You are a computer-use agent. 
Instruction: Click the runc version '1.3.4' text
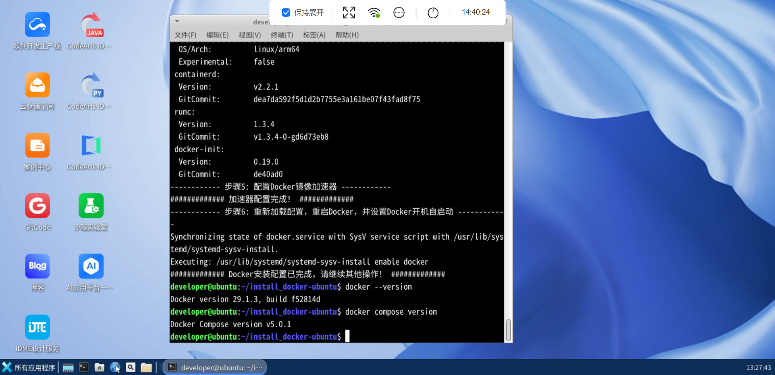pyautogui.click(x=264, y=124)
